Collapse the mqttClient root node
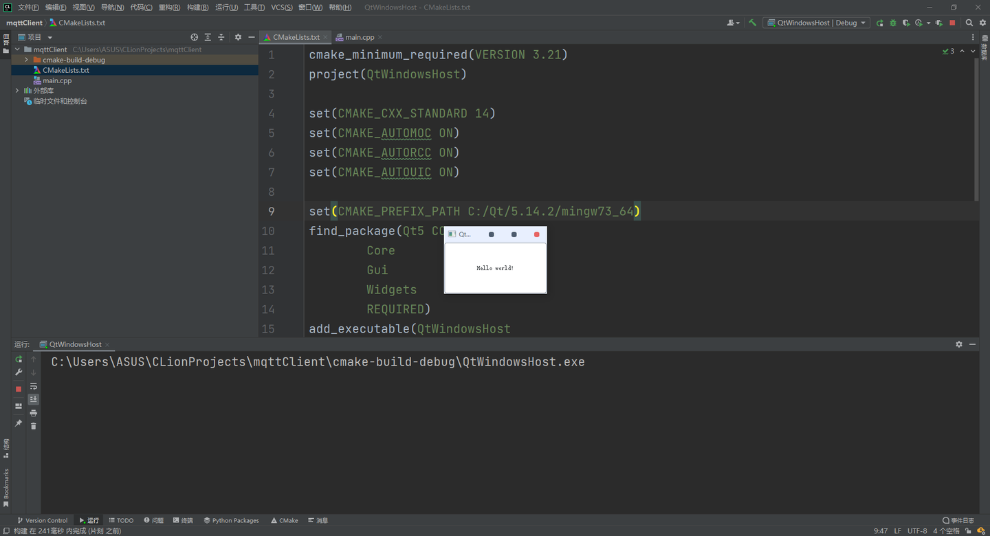Viewport: 990px width, 536px height. (x=17, y=49)
